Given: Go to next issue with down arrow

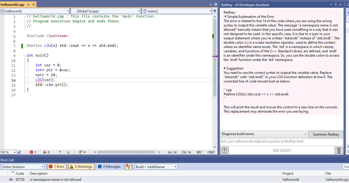Looking at the screenshot, I should tap(68, 152).
